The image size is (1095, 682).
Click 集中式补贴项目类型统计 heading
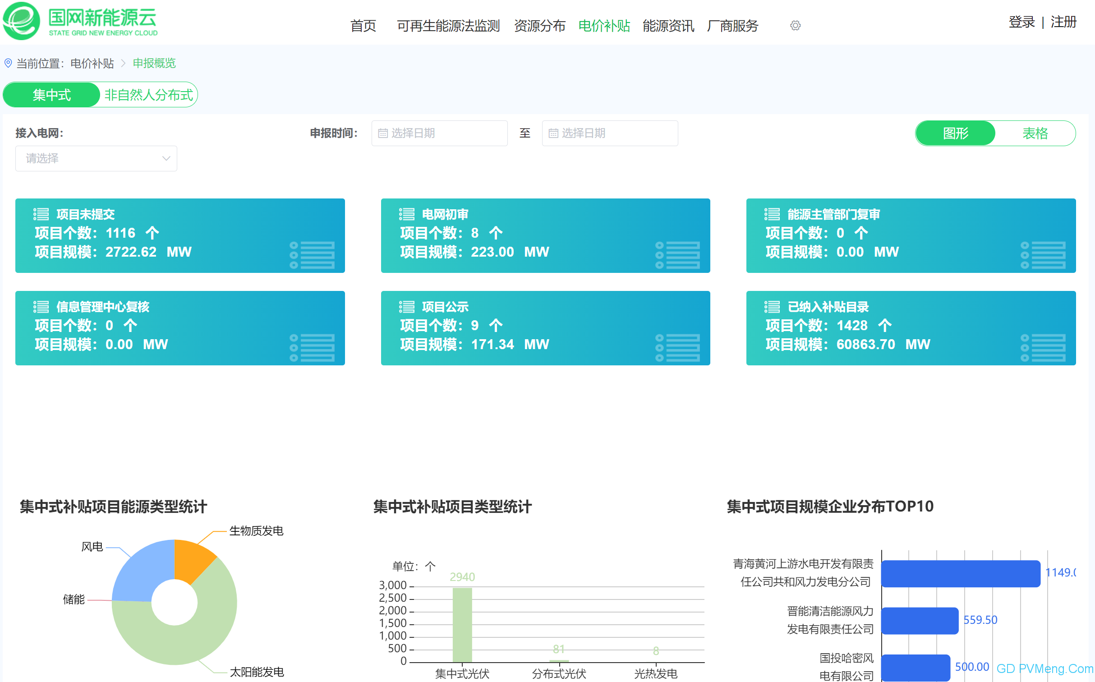[452, 507]
